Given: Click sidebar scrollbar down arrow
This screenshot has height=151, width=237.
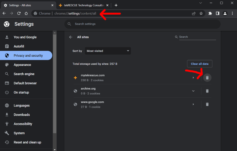Looking at the screenshot, I should pos(55,150).
